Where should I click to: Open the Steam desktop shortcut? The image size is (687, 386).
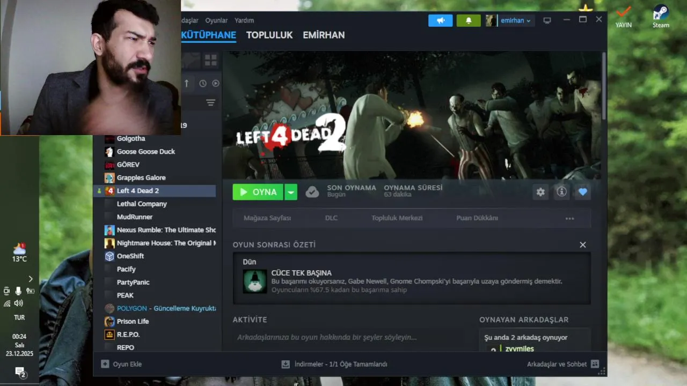661,16
